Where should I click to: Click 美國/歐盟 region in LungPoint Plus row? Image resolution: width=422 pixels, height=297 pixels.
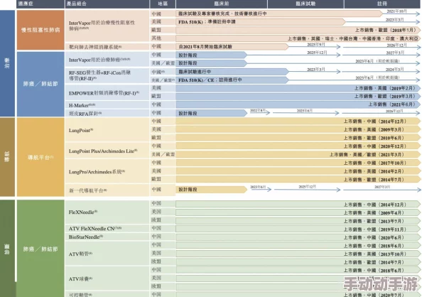click(163, 154)
